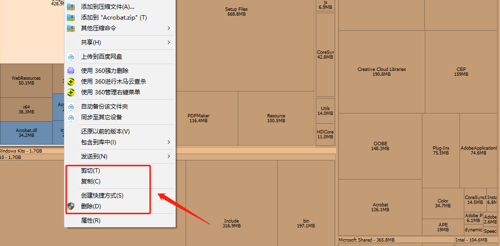
Task: Select the APE 19MB block
Action: tap(443, 227)
